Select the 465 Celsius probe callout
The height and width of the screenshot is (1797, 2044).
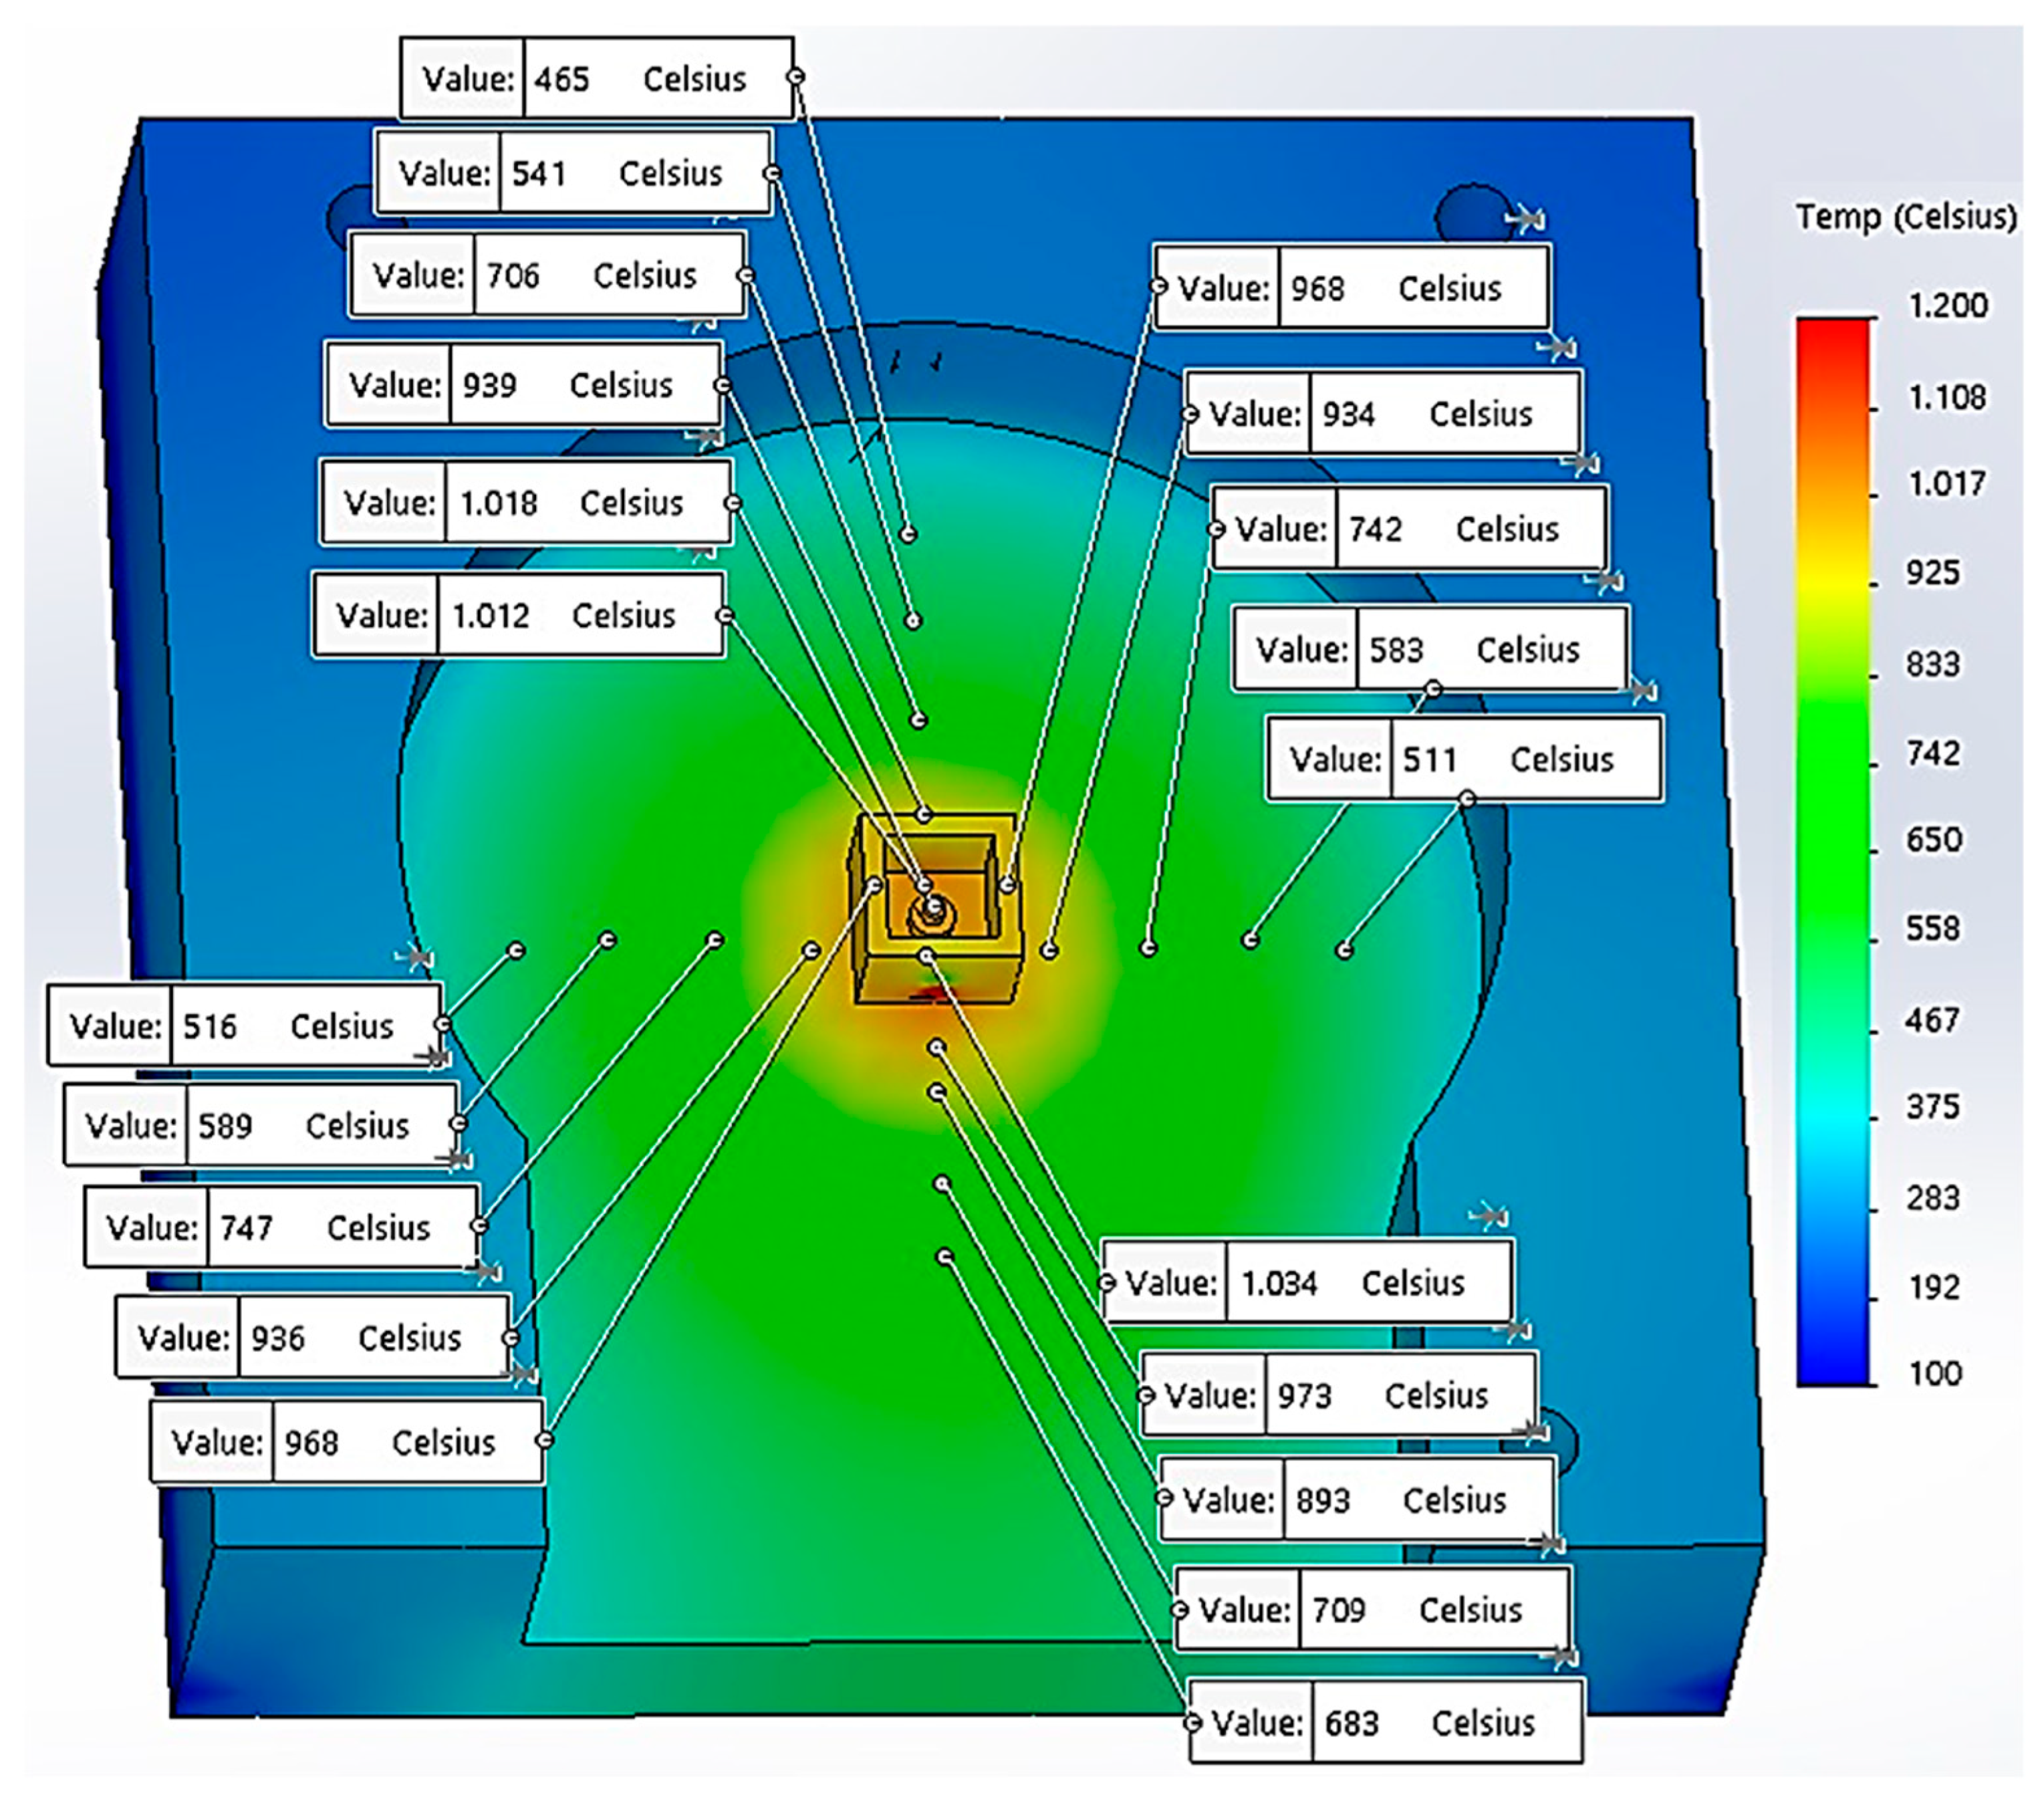pyautogui.click(x=596, y=79)
